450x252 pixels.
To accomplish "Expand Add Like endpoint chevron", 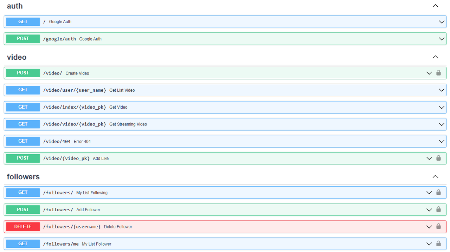I will (x=429, y=158).
